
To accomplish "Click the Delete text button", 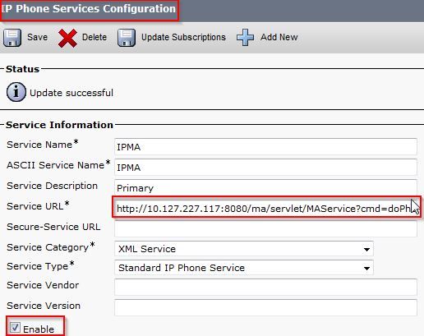I will click(94, 37).
